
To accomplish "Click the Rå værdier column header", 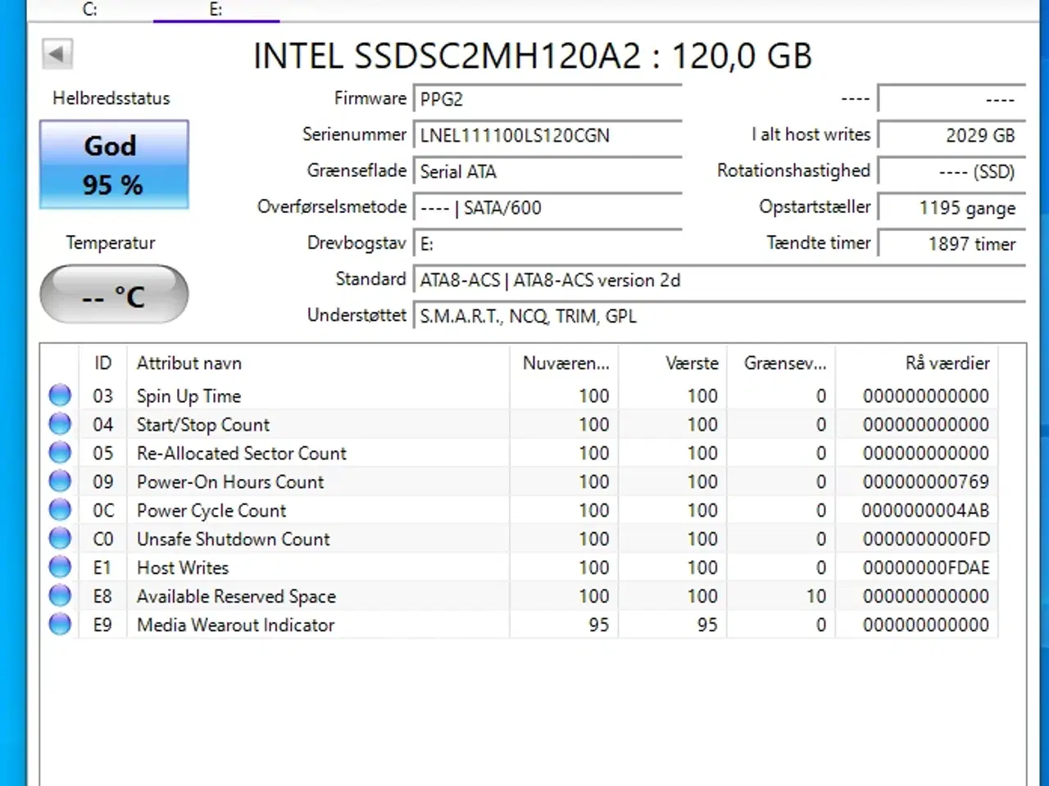I will 917,363.
